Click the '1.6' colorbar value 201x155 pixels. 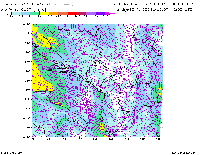(x=12, y=16)
